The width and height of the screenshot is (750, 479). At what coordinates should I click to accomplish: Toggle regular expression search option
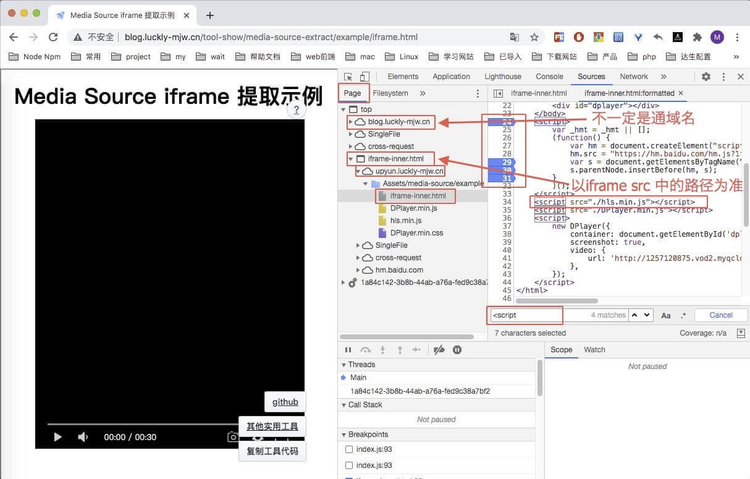(683, 315)
